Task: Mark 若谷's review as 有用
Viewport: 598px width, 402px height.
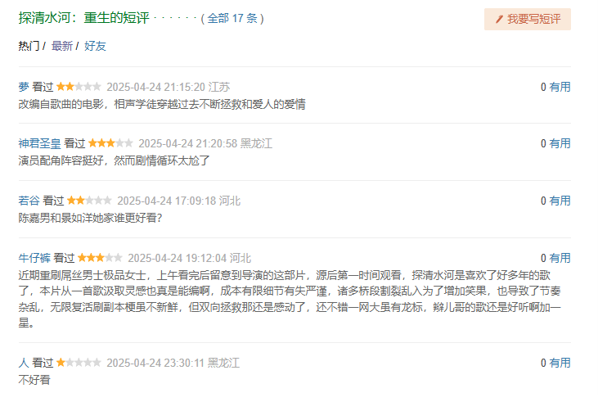Action: click(560, 201)
